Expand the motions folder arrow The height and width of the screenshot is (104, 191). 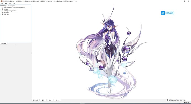pos(1,12)
